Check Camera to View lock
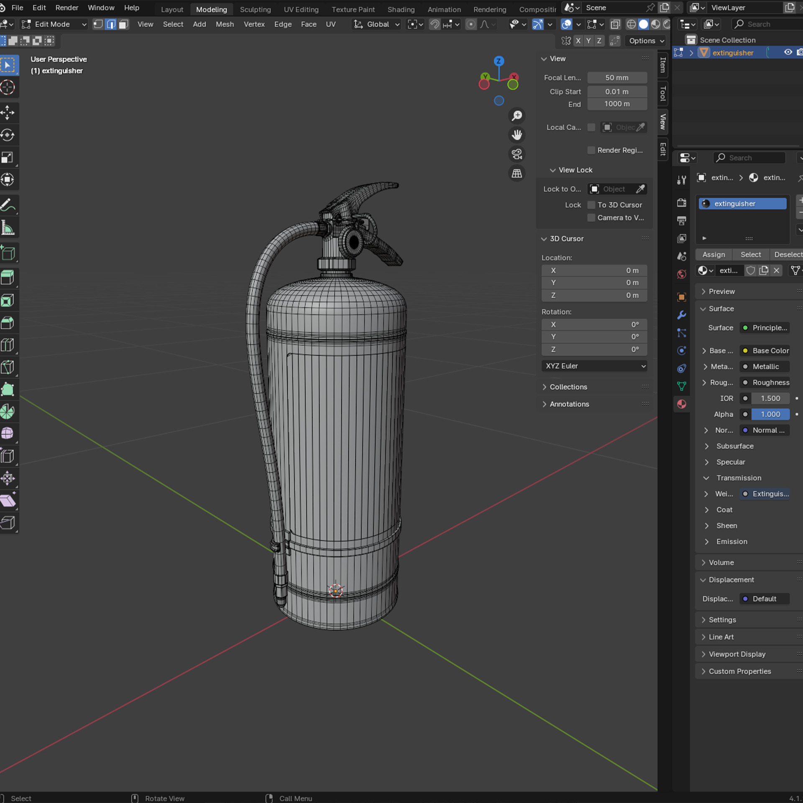803x803 pixels. tap(591, 217)
